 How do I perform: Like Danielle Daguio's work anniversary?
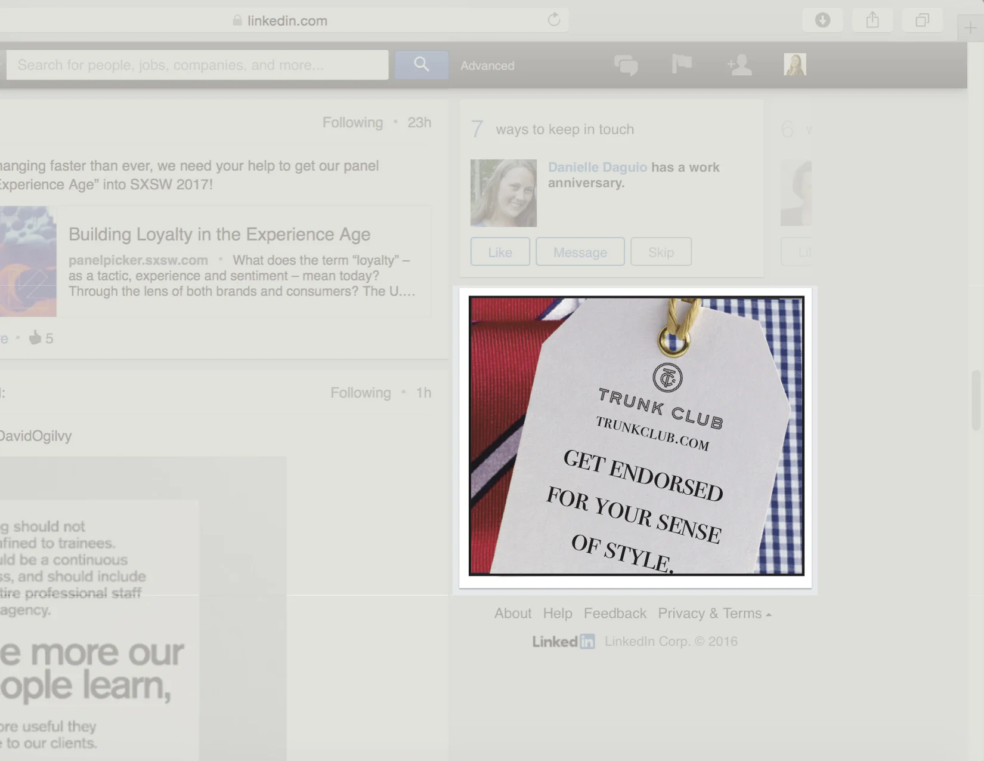coord(500,252)
